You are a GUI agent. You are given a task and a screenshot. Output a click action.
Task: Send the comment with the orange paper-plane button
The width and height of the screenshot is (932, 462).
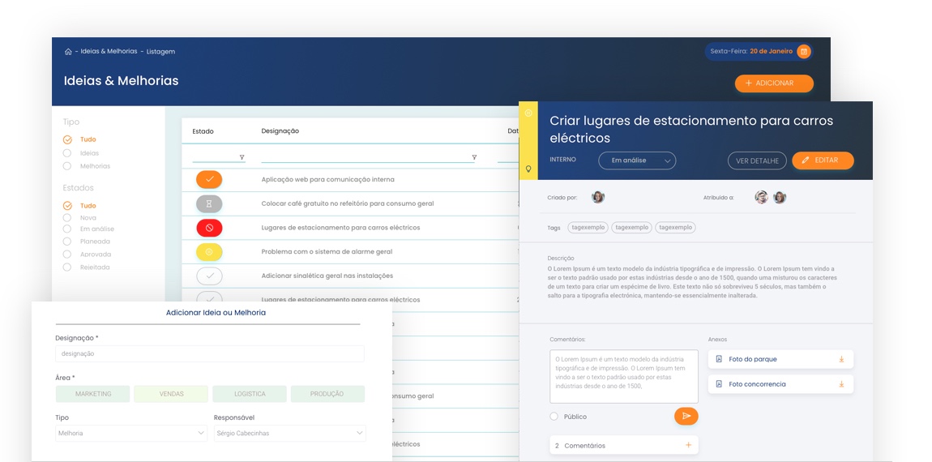click(x=686, y=417)
